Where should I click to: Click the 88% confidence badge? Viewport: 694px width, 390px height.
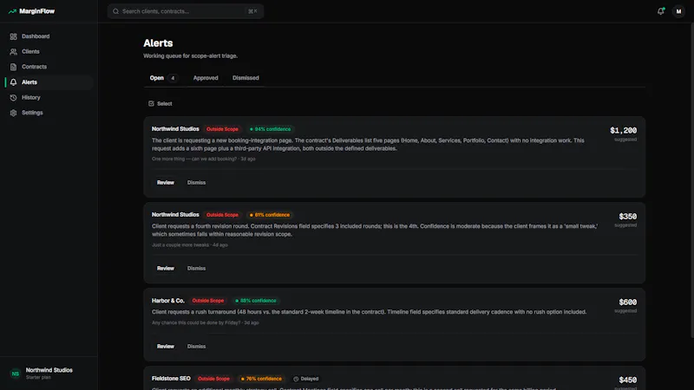click(x=256, y=301)
